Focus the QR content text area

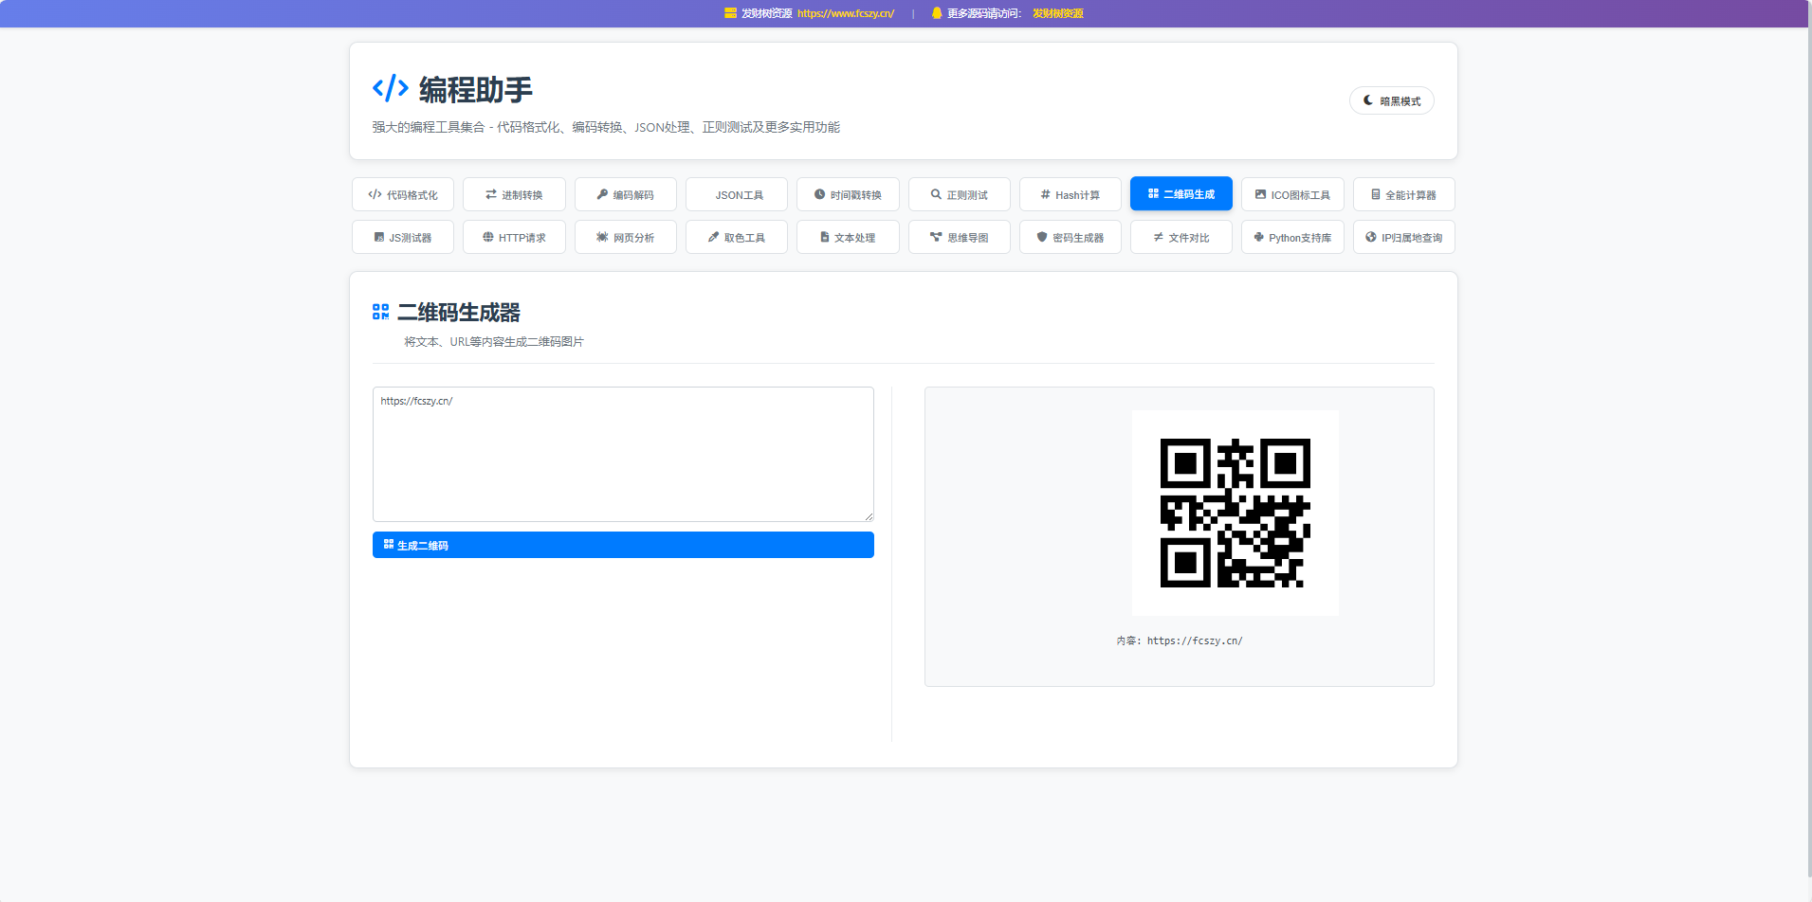tap(623, 454)
